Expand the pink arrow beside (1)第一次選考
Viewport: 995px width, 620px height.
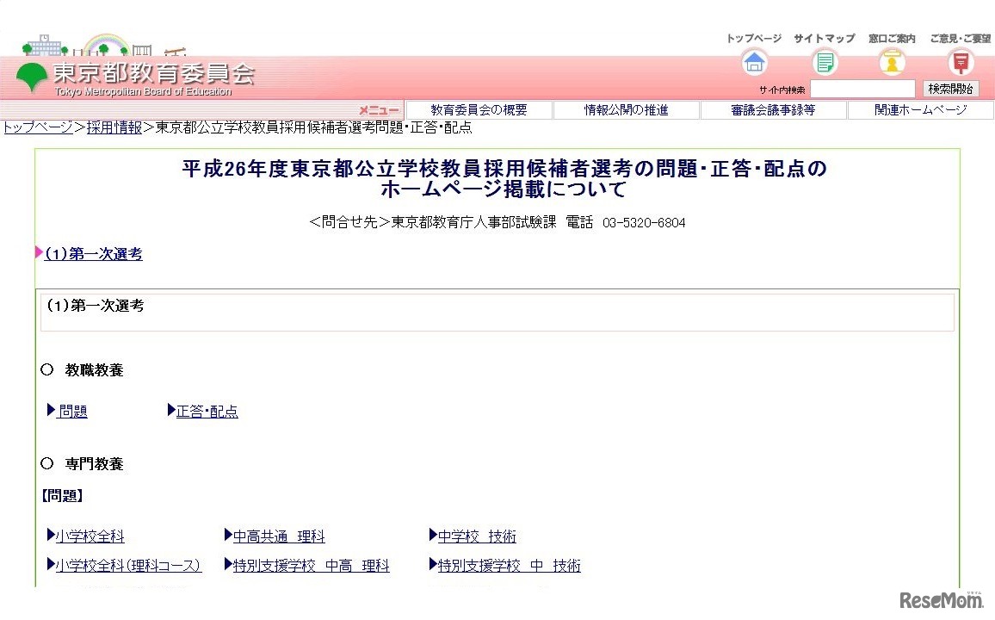pyautogui.click(x=38, y=253)
